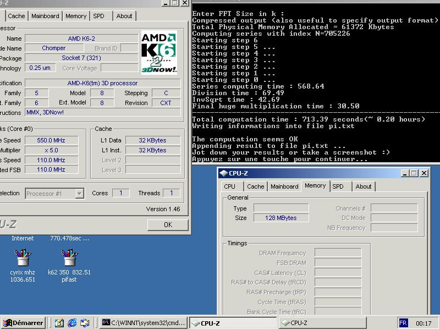Open the 'k62 350 832.51 pifast' desktop icon
Image resolution: width=440 pixels, height=330 pixels.
69,265
